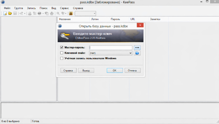Check Учётная запись пользователя Windows option
This screenshot has width=219, height=124.
coord(62,58)
